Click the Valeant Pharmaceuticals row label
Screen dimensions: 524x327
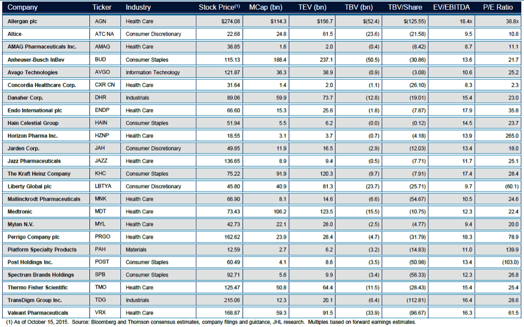click(38, 312)
